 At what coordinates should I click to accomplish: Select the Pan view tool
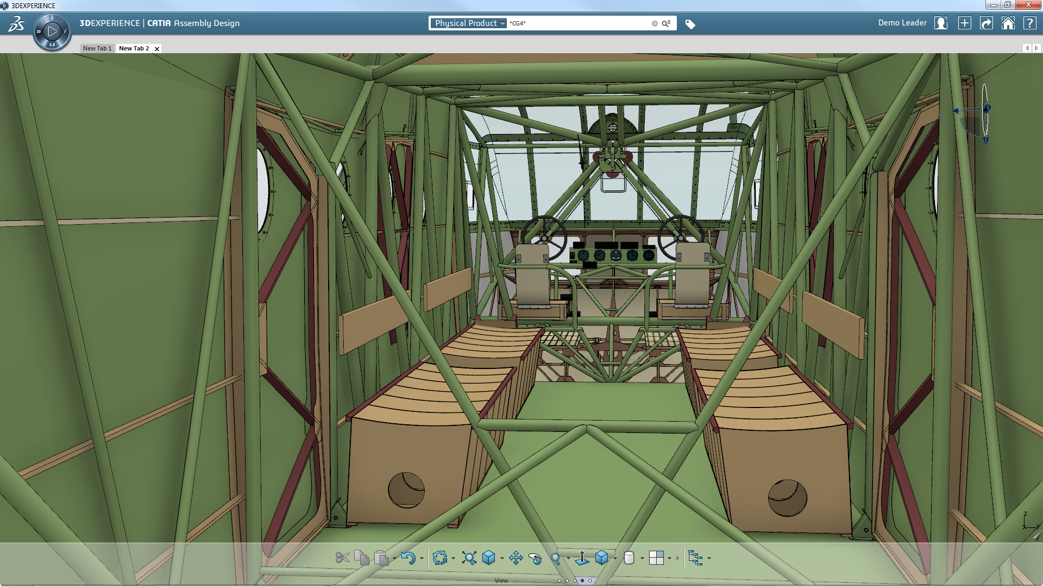(x=516, y=558)
